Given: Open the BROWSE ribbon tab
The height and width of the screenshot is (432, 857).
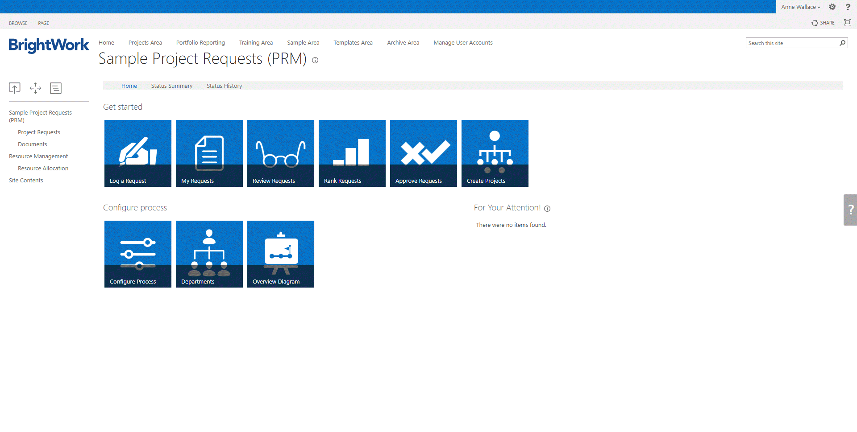Looking at the screenshot, I should (x=18, y=23).
